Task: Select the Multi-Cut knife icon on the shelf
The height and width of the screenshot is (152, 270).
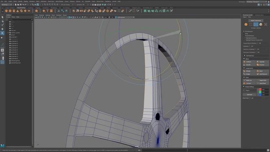Action: pyautogui.click(x=130, y=11)
